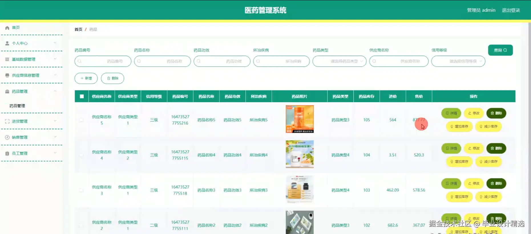Open the 药品名称3 product image
Image resolution: width=531 pixels, height=234 pixels.
[x=300, y=189]
